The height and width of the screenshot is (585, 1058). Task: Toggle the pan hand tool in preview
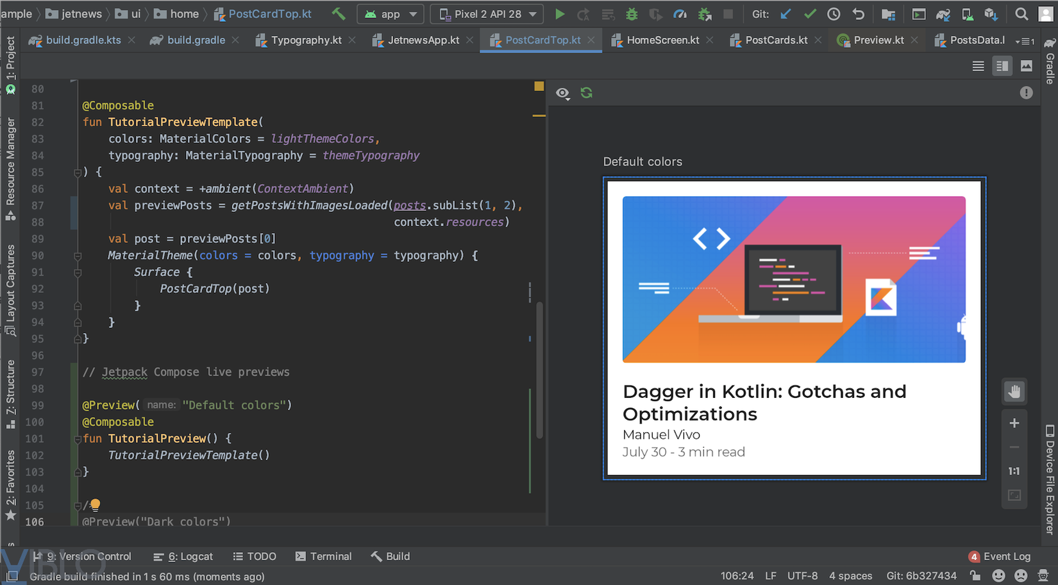pos(1014,391)
